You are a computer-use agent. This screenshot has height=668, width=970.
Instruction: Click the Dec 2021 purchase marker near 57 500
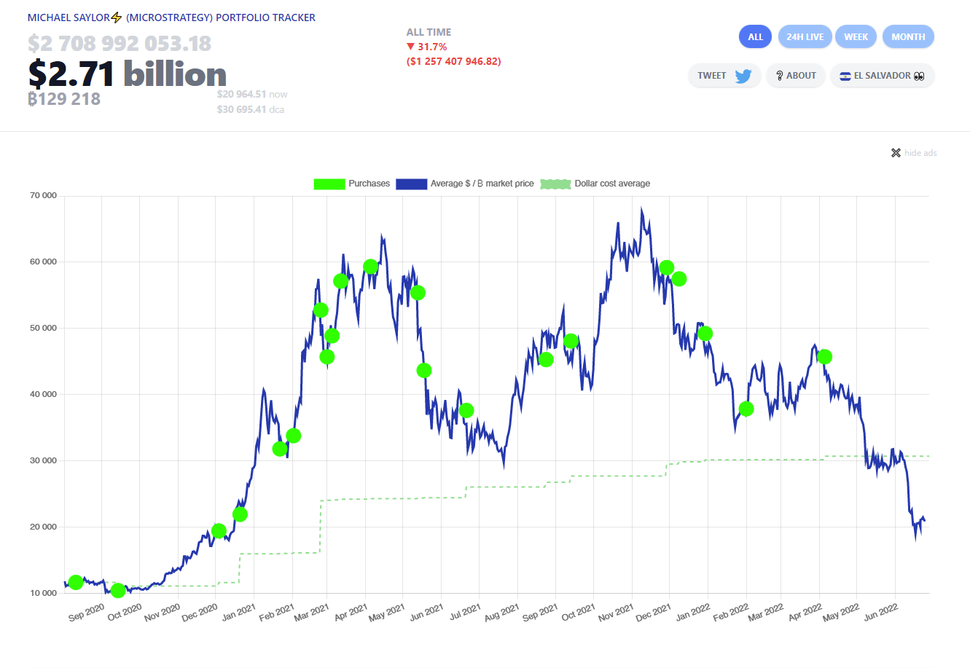tap(679, 278)
